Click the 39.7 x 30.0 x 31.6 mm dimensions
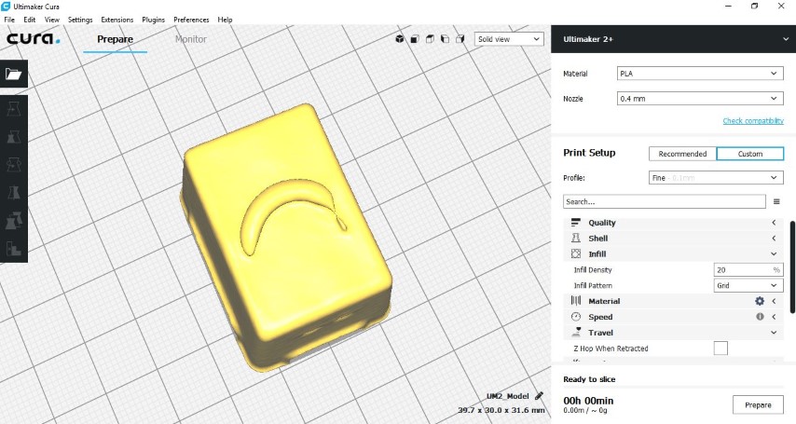The height and width of the screenshot is (424, 796). coord(501,410)
